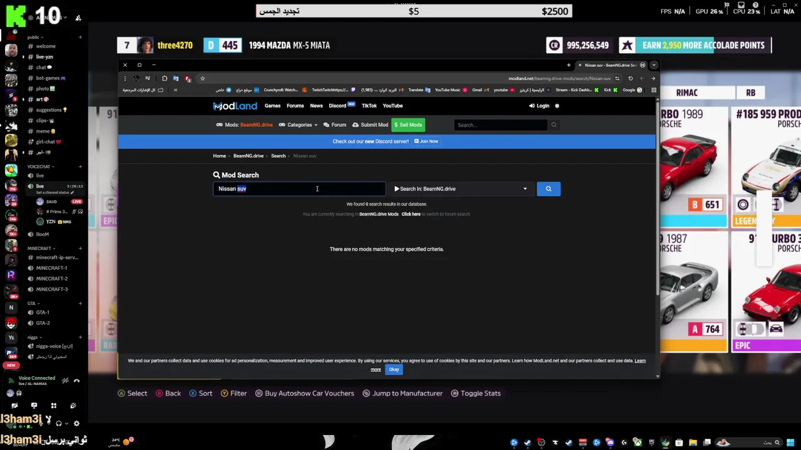Image resolution: width=801 pixels, height=450 pixels.
Task: Select Jump to Manufacturer in game bar
Action: 402,393
